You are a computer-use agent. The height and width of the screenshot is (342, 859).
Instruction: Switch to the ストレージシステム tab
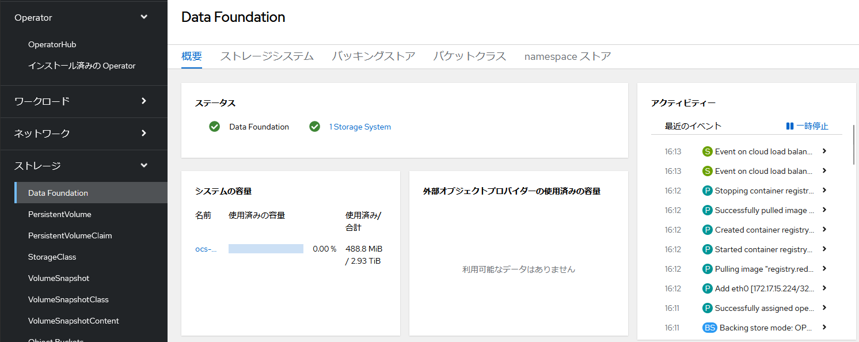pos(267,56)
